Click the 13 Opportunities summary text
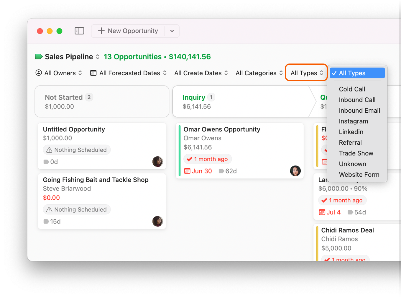 [x=132, y=56]
